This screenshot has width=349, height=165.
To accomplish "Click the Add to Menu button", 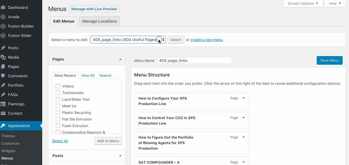I will pyautogui.click(x=108, y=141).
